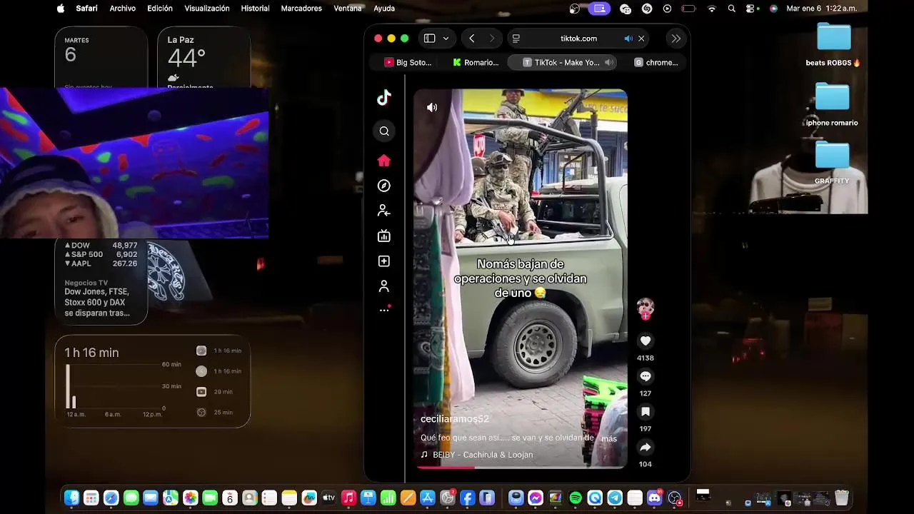Screen dimensions: 914x514
Task: Open Spotlight search in menu bar
Action: [731, 9]
